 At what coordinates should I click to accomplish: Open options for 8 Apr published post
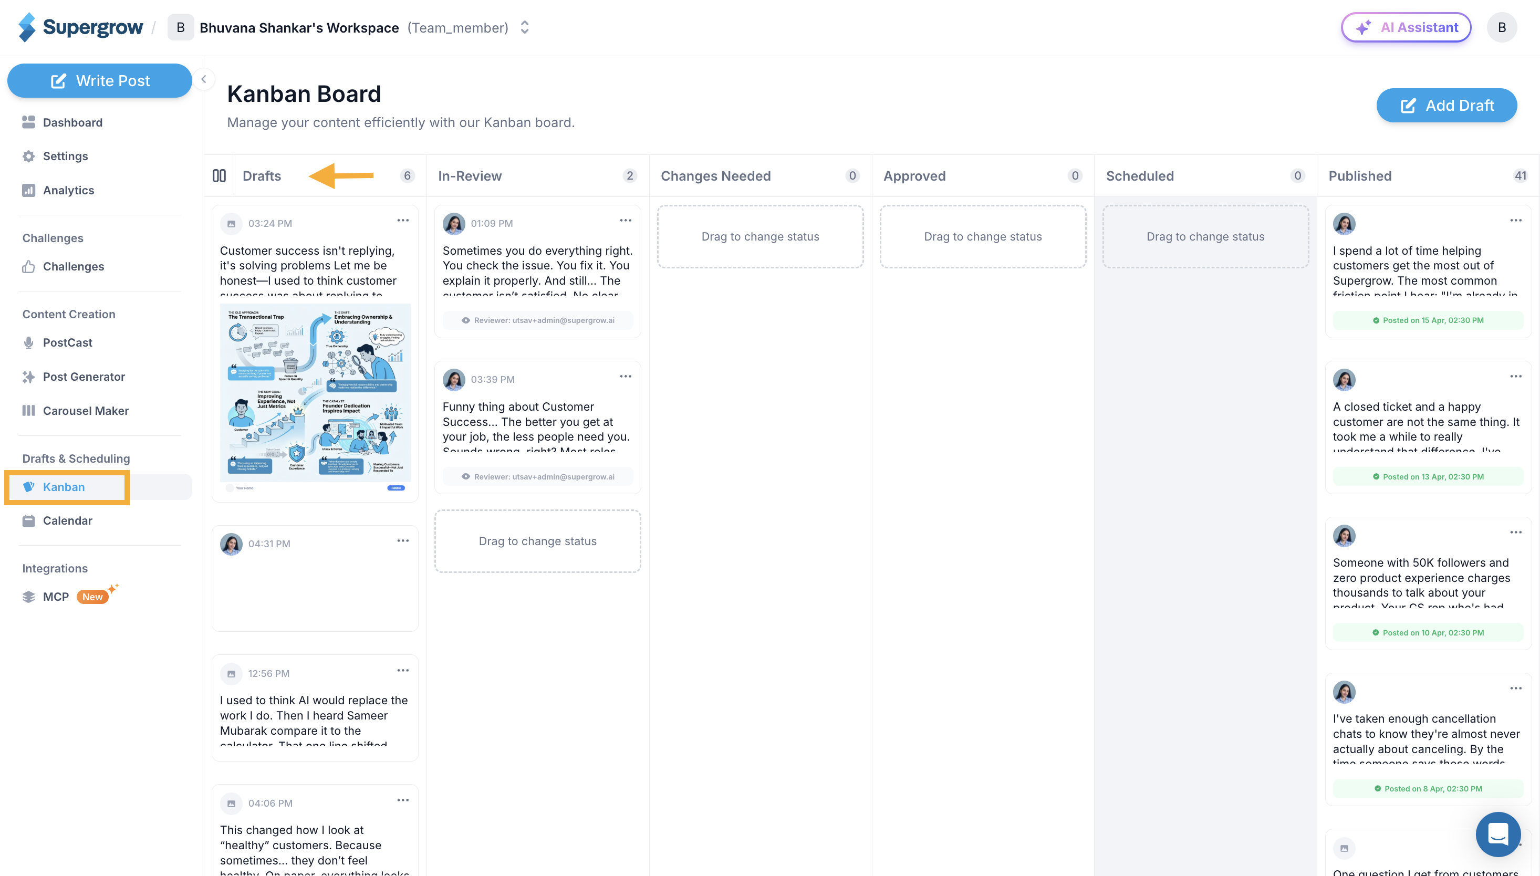point(1515,689)
